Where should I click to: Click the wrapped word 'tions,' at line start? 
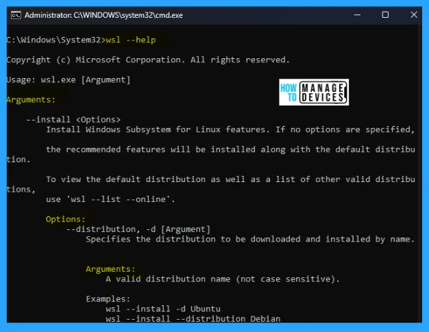tap(21, 190)
